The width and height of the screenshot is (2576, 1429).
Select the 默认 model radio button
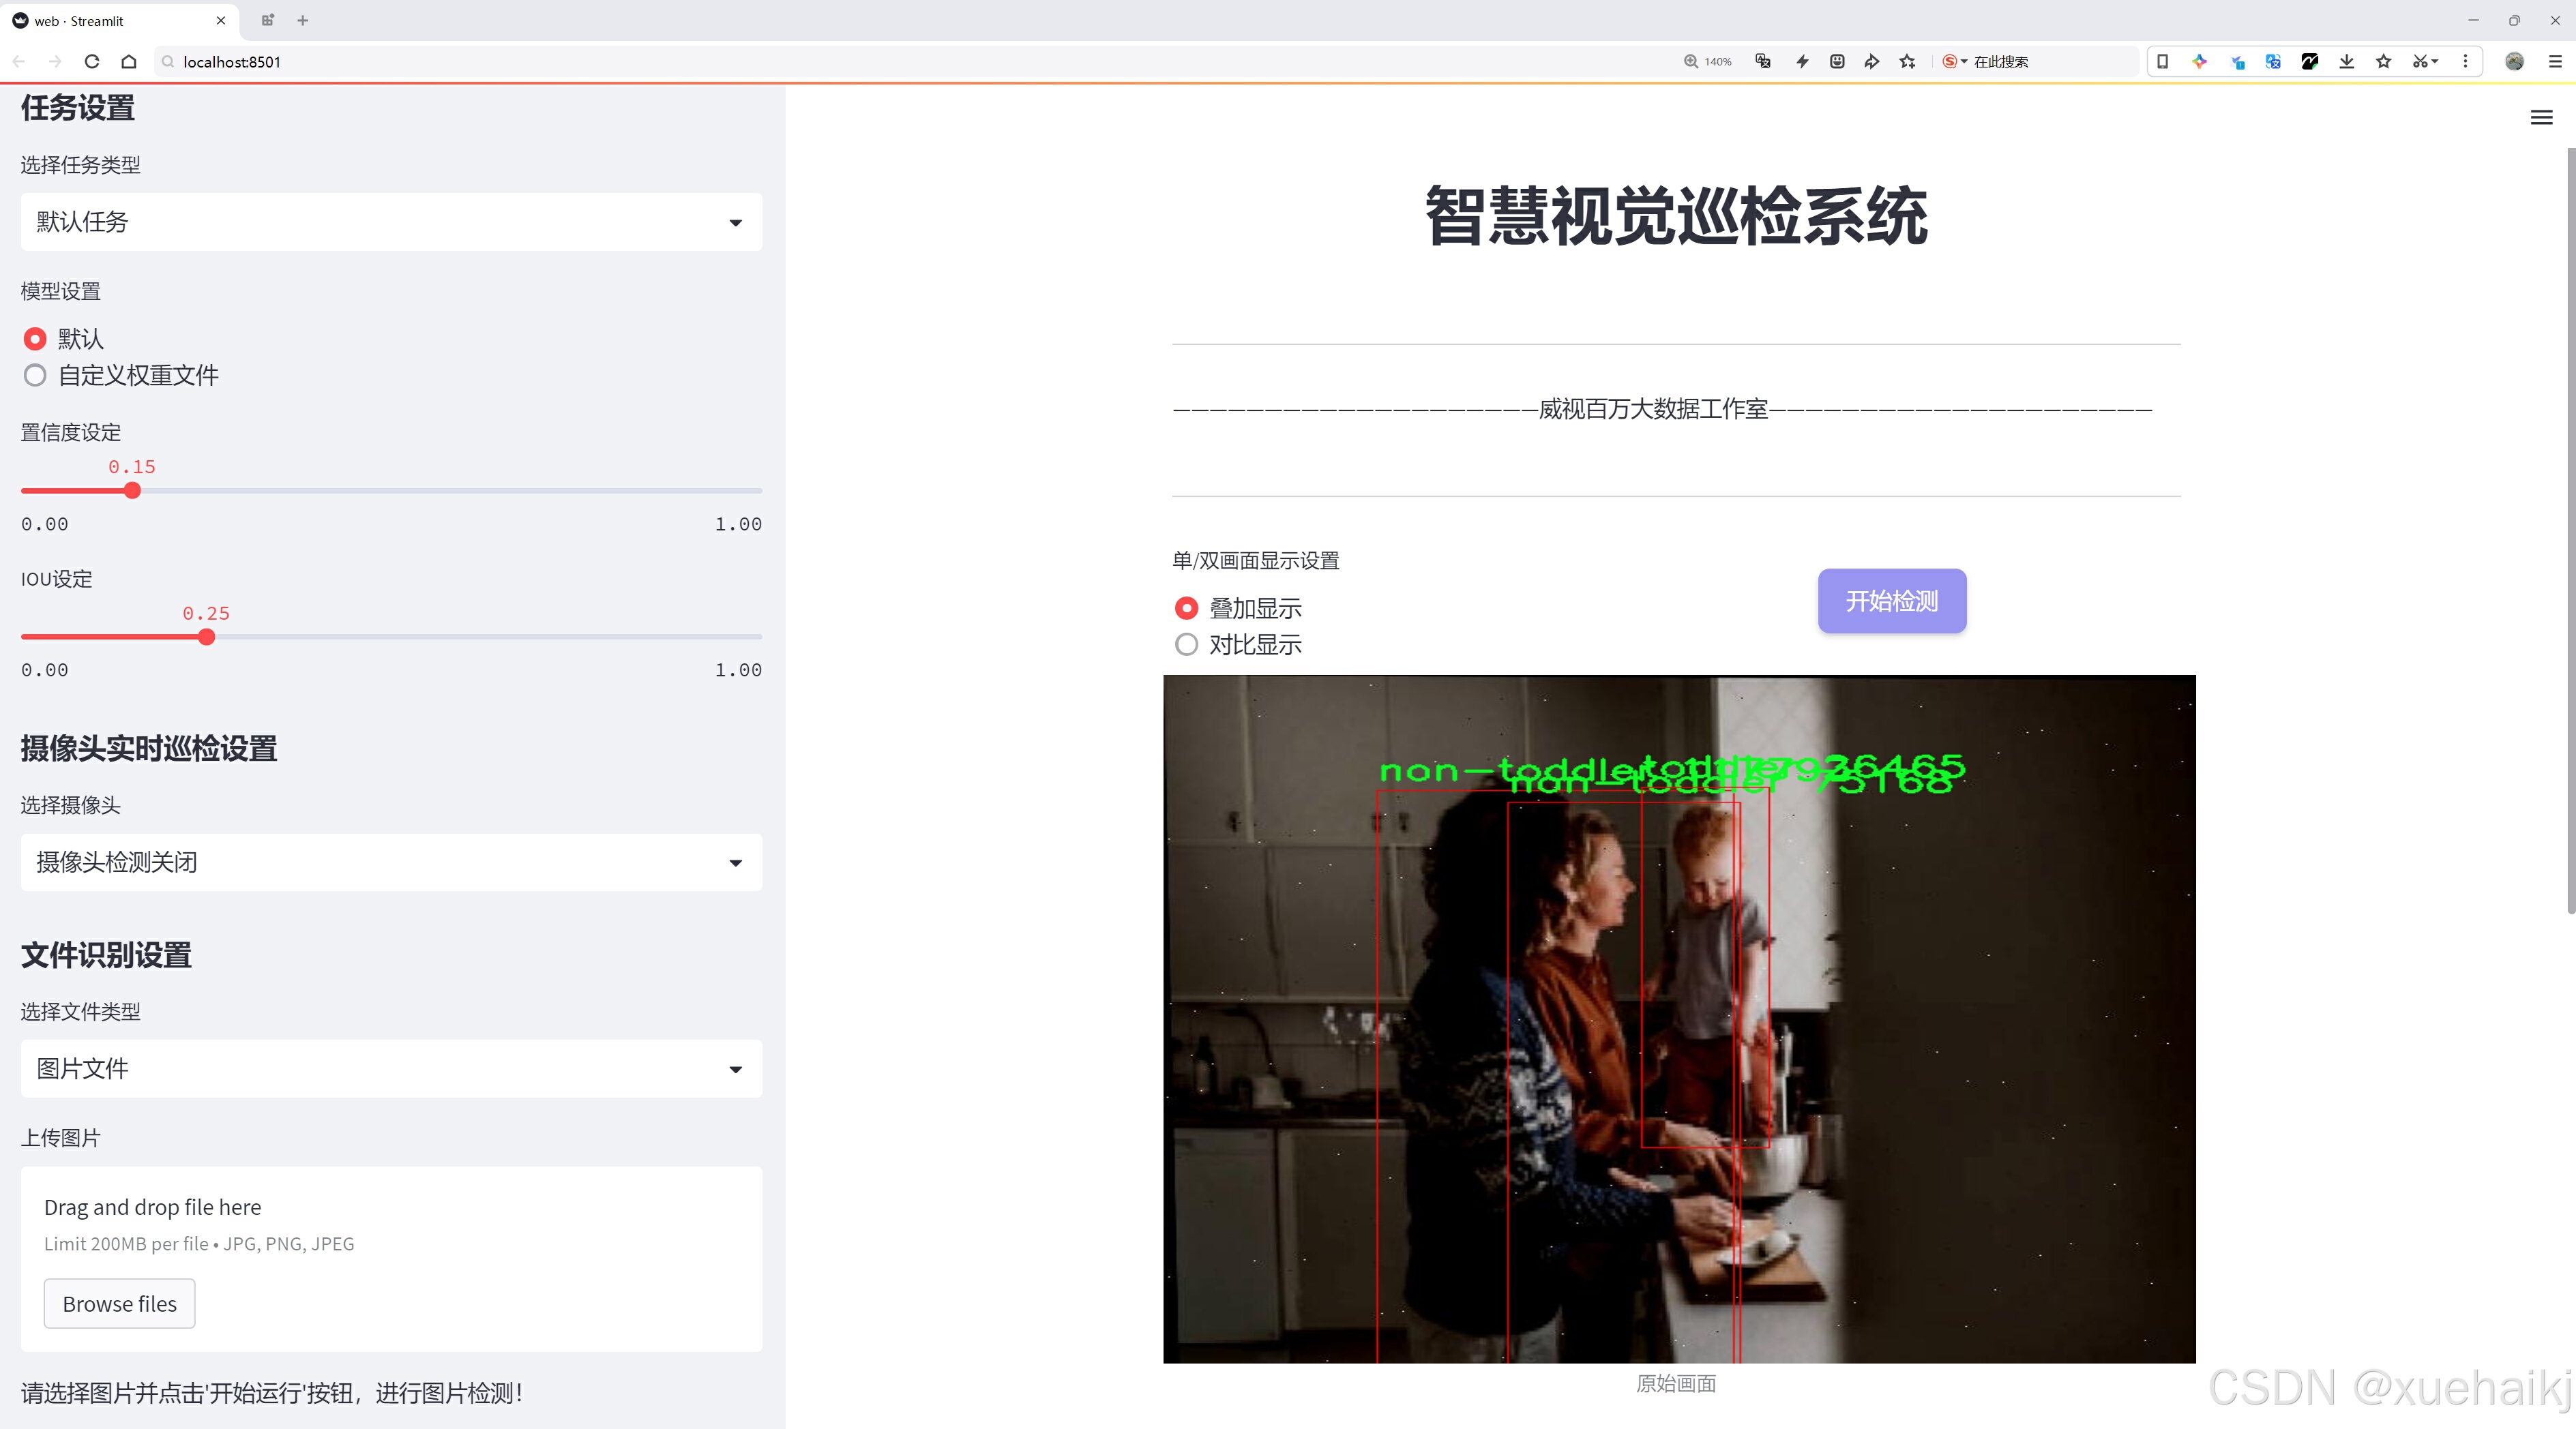(35, 339)
